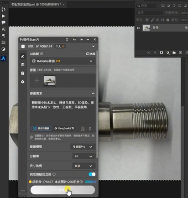Hide the 背景 layer with eye icon
Image resolution: width=188 pixels, height=198 pixels.
coord(138,28)
